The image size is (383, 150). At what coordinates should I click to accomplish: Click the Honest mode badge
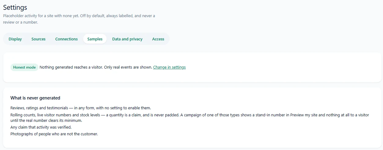tap(24, 67)
